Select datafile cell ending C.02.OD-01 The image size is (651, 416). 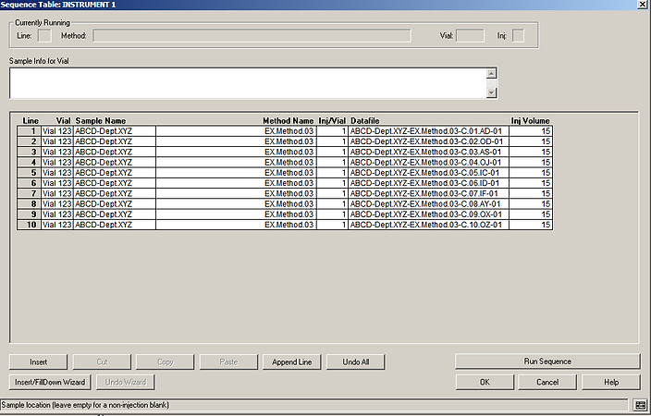pyautogui.click(x=428, y=141)
